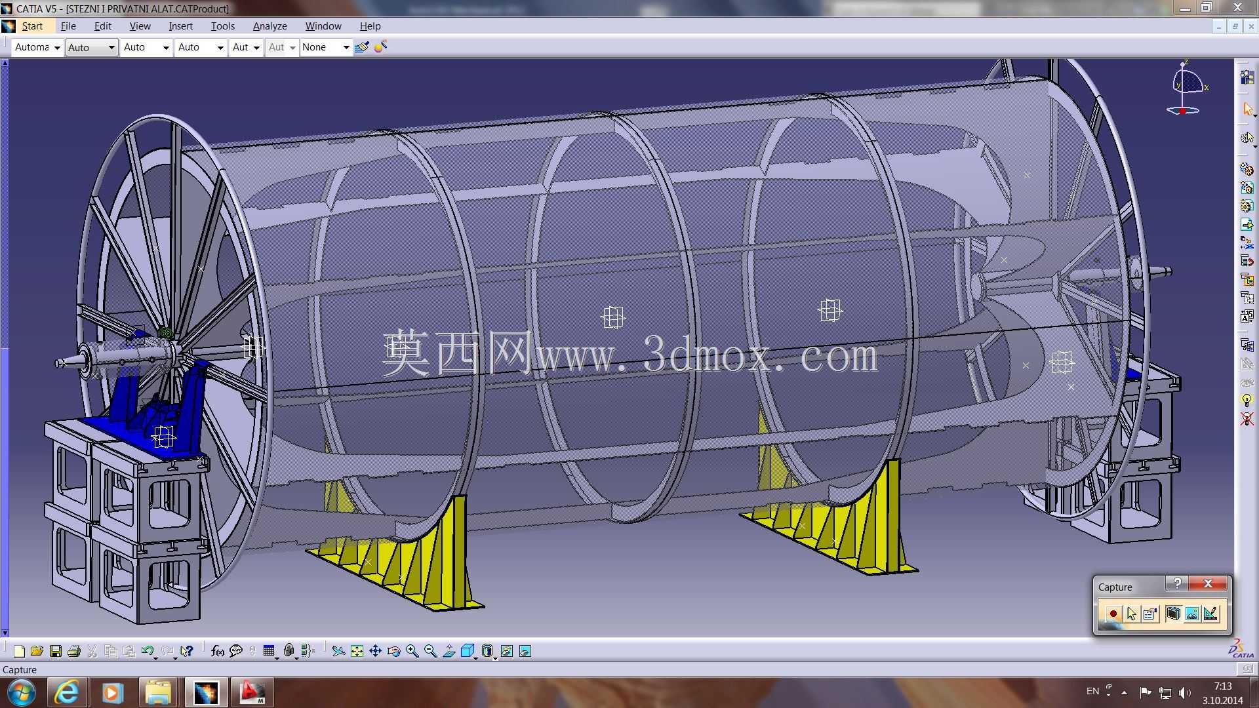The image size is (1259, 708).
Task: Open Windows Media Player from taskbar
Action: 112,692
